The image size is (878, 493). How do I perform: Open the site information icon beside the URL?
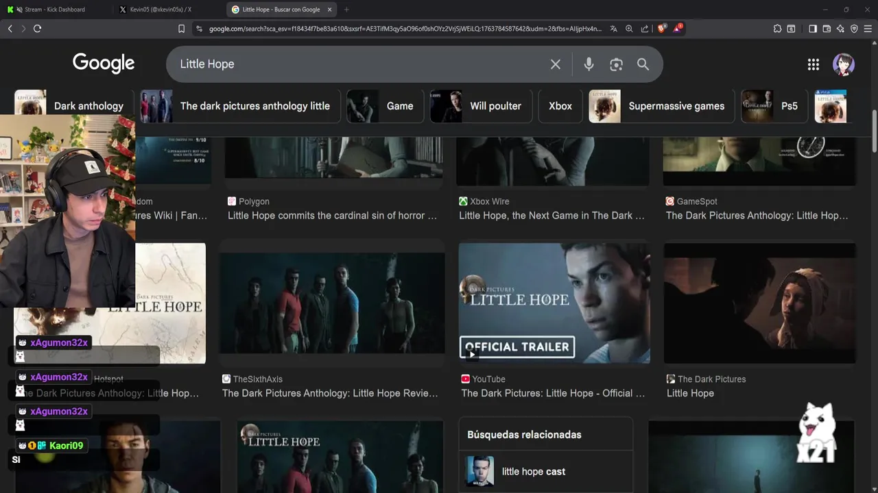[199, 29]
